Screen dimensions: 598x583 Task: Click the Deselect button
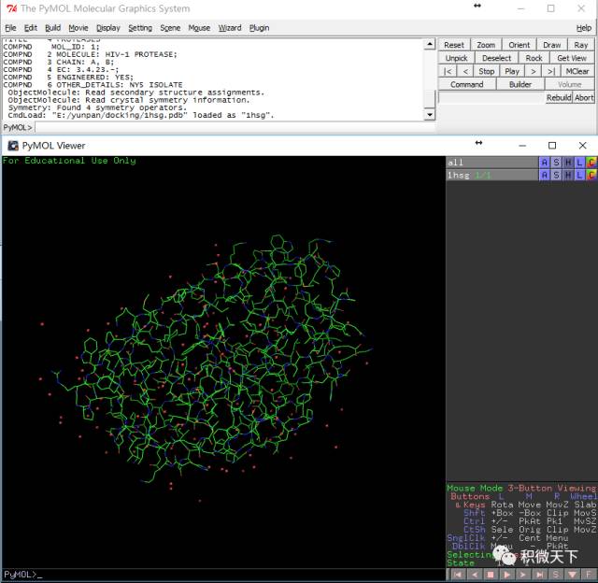click(496, 58)
